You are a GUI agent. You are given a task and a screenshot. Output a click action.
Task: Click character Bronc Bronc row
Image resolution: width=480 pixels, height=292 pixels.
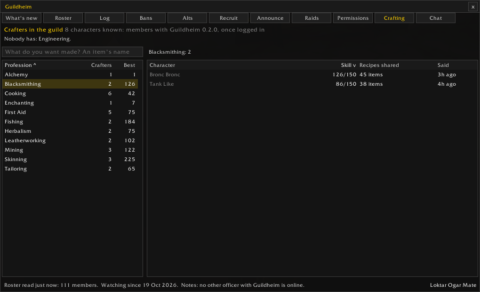[x=312, y=74]
